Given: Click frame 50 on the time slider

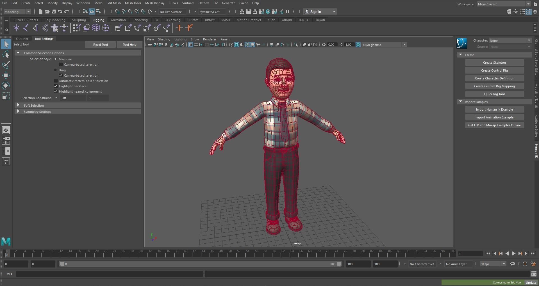Looking at the screenshot, I should tap(230, 253).
